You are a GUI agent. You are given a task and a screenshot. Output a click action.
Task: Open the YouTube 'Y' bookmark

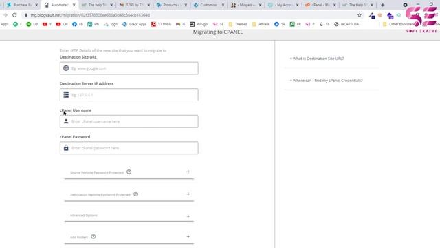(x=47, y=25)
